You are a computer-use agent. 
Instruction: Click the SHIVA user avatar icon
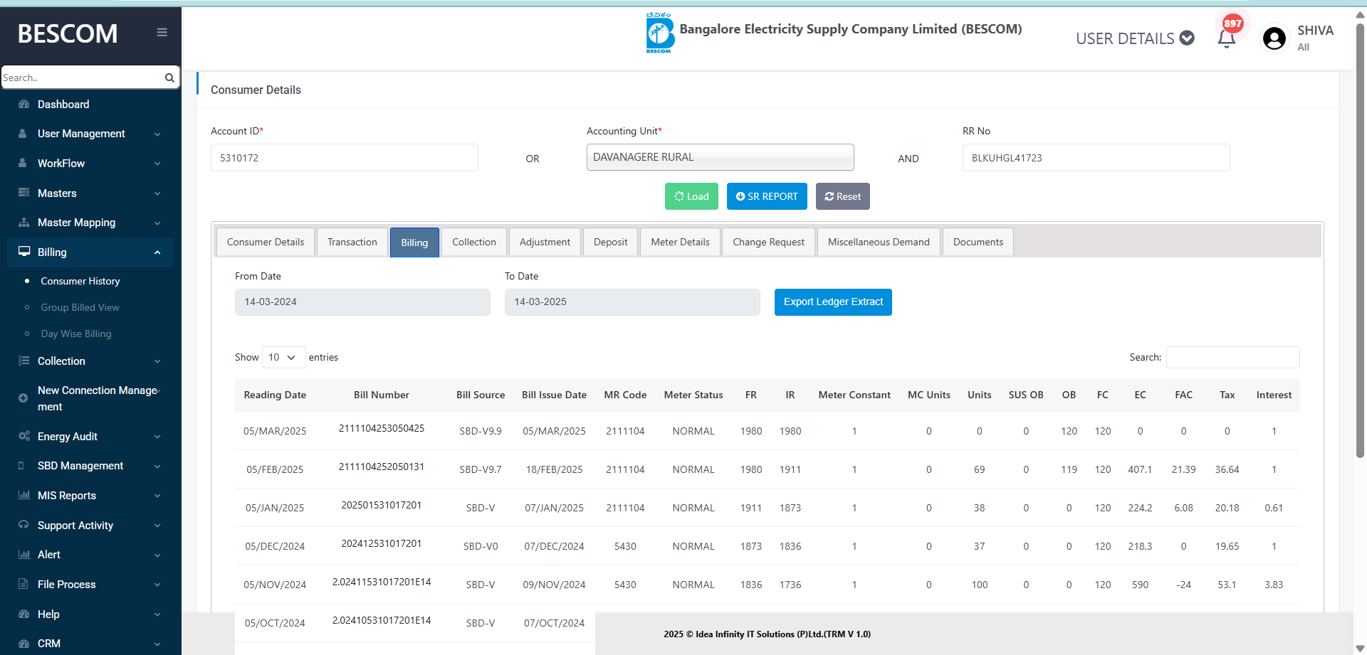point(1274,38)
